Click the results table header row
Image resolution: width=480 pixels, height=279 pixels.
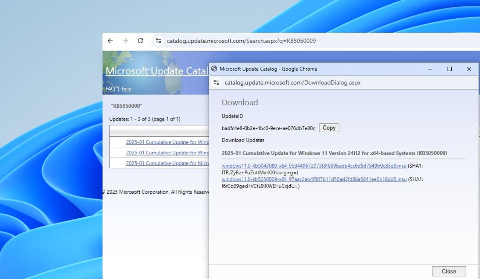point(159,131)
